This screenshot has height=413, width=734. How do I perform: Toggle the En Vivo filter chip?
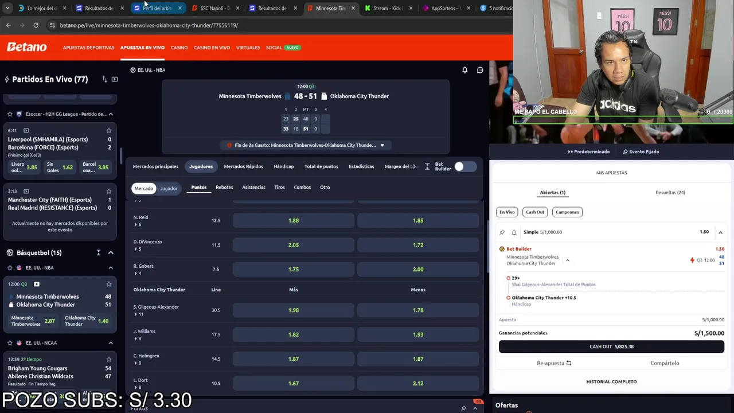[507, 212]
